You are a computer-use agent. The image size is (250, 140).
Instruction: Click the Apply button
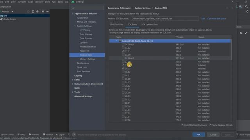point(228,135)
